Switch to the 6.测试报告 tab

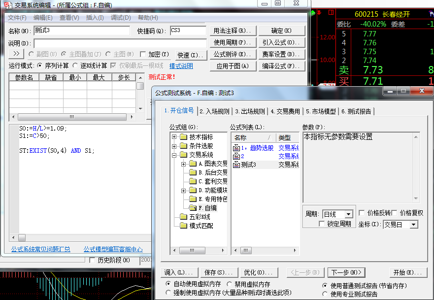click(x=356, y=111)
